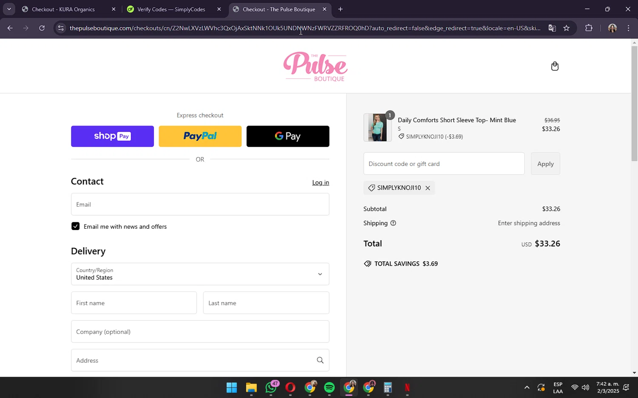
Task: Click the Mint Blue top product thumbnail
Action: [x=377, y=127]
